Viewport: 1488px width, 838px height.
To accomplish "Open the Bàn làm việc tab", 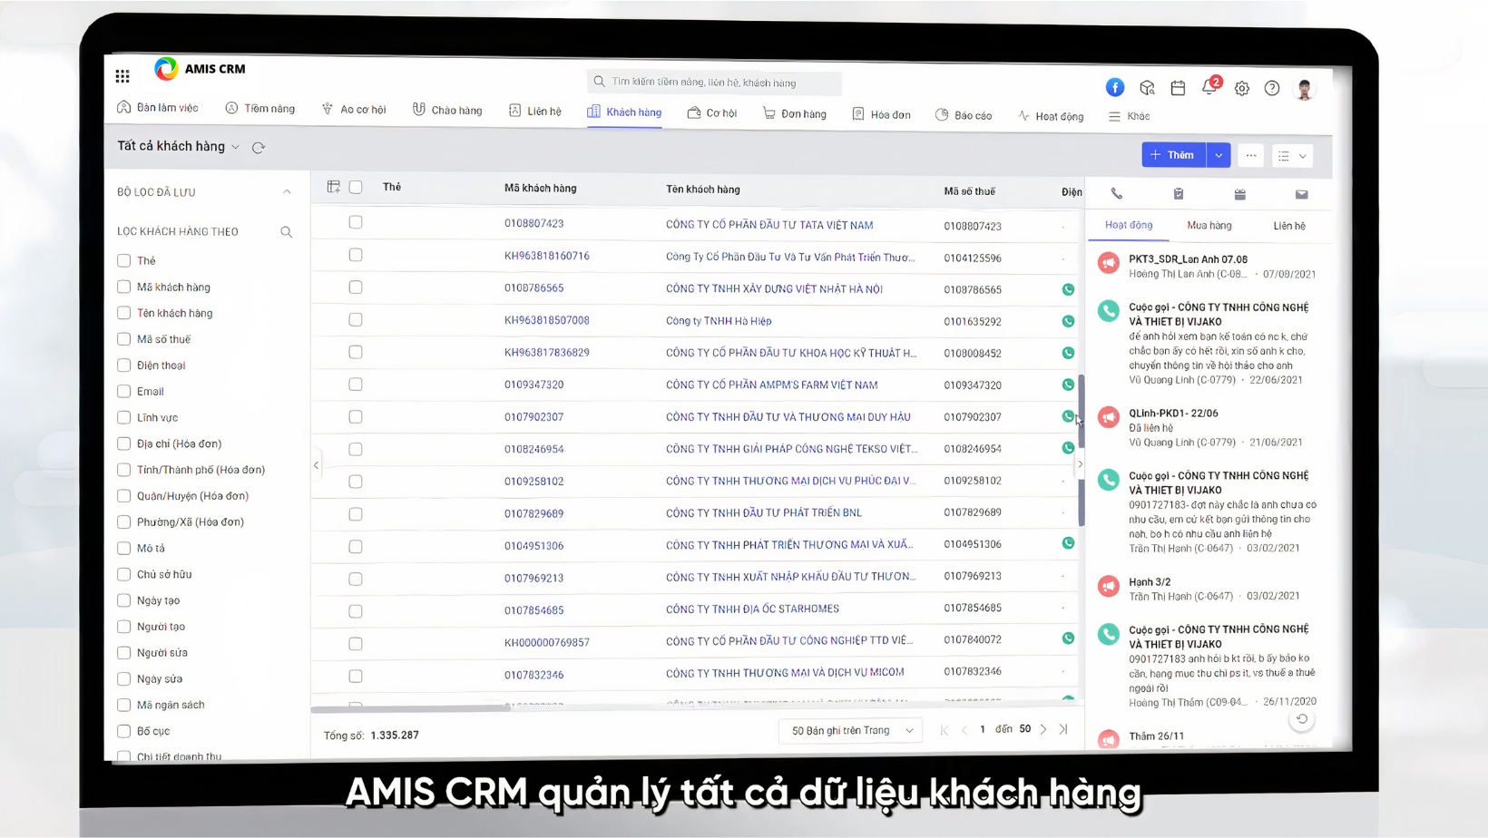I will pos(158,107).
